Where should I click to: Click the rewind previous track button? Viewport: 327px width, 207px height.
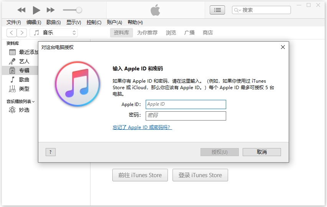pyautogui.click(x=21, y=10)
